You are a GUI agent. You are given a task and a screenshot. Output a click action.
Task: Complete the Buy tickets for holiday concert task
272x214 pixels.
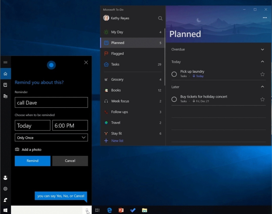coord(174,99)
